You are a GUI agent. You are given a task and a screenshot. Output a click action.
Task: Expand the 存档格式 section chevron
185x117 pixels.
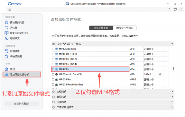[172, 96]
